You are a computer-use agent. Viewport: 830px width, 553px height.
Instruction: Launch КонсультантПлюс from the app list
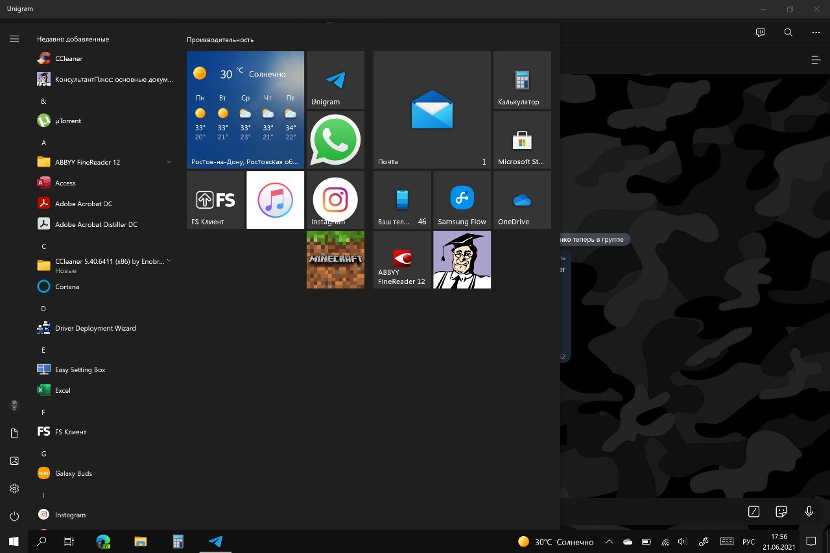104,79
